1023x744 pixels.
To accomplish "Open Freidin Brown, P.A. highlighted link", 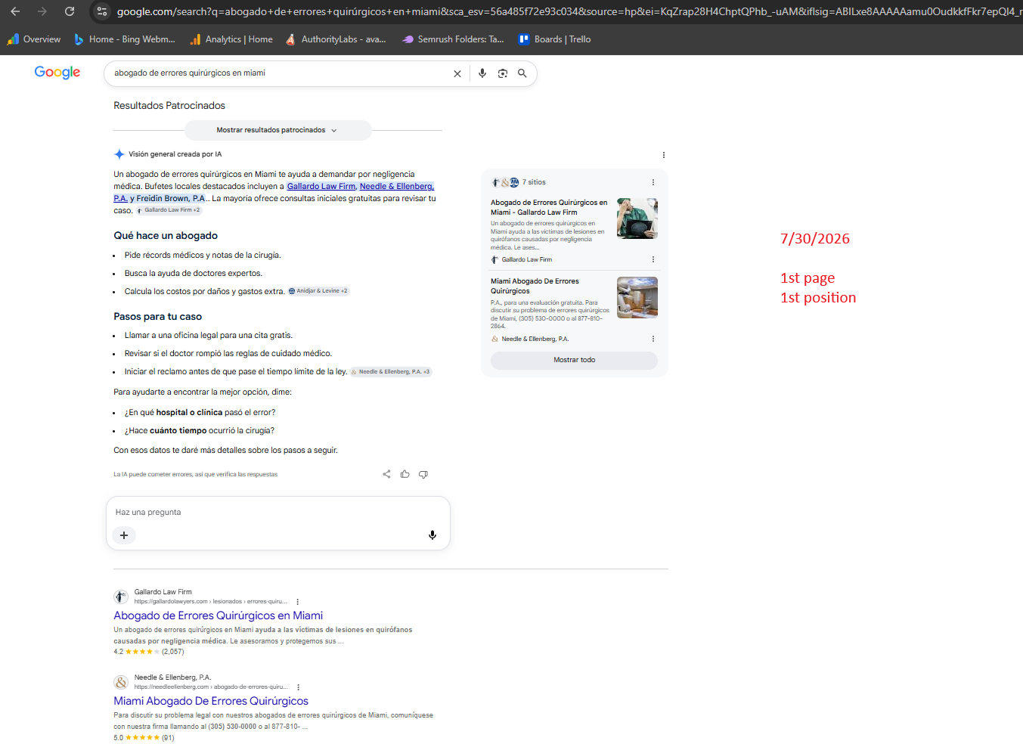I will click(171, 198).
